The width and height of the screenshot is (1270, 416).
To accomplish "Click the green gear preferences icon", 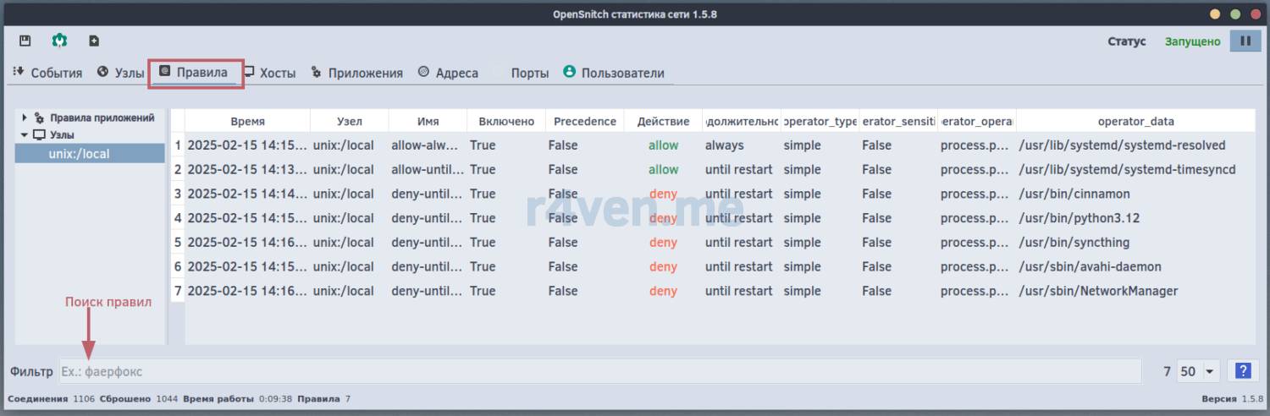I will tap(59, 41).
